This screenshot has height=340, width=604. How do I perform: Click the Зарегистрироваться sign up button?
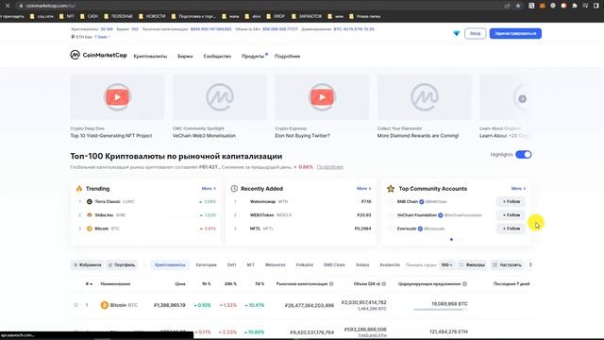point(515,34)
